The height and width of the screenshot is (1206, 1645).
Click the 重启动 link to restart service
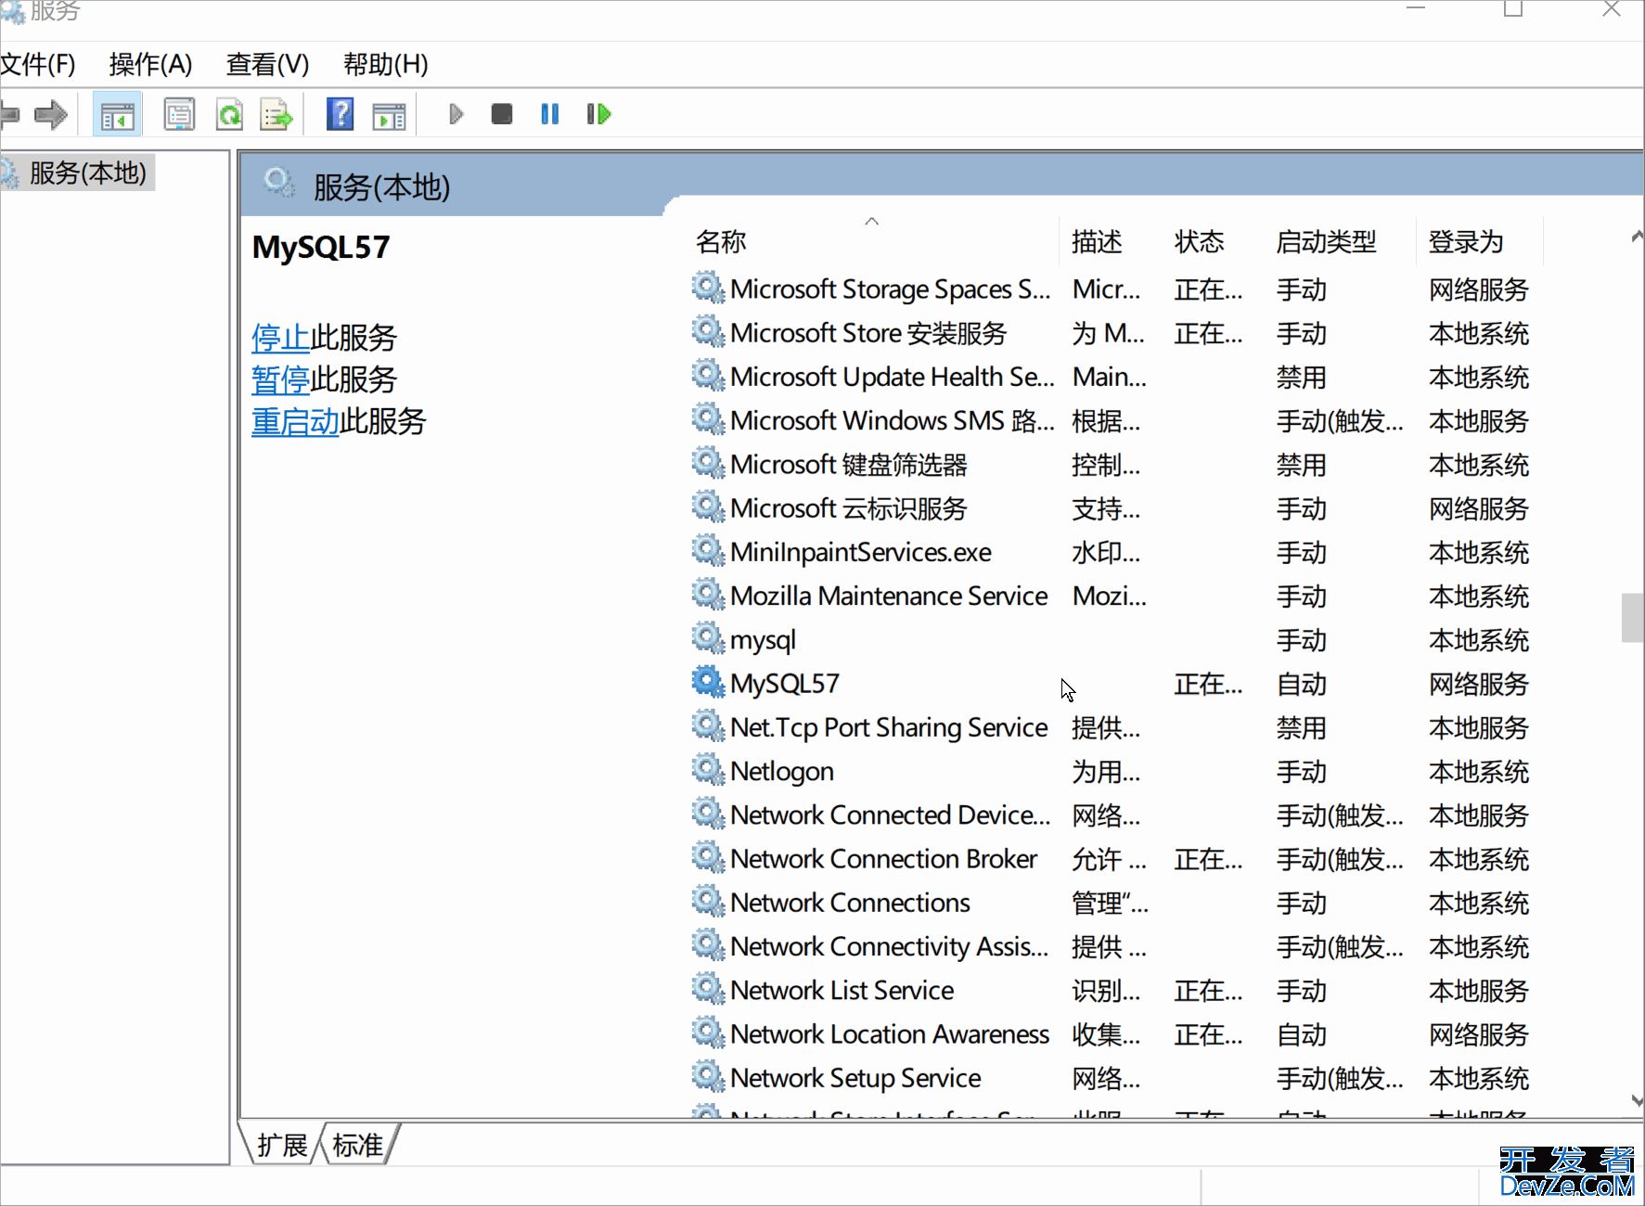point(295,422)
